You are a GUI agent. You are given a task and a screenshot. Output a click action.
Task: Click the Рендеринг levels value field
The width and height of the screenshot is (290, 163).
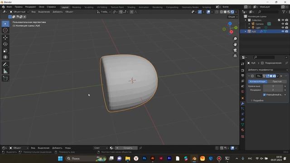[x=273, y=90]
